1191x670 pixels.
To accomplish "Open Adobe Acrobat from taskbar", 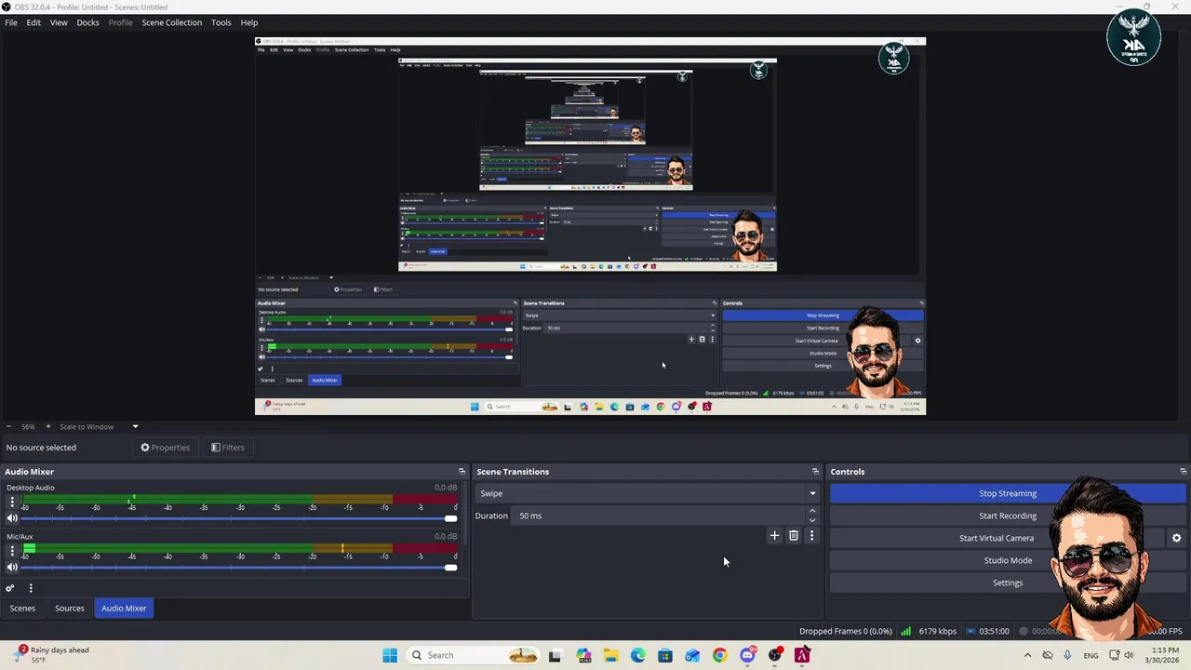I will pyautogui.click(x=802, y=655).
